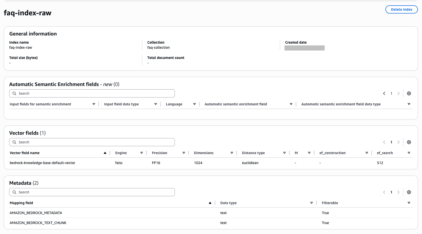Click the Total document count label
The image size is (422, 234).
coord(166,58)
